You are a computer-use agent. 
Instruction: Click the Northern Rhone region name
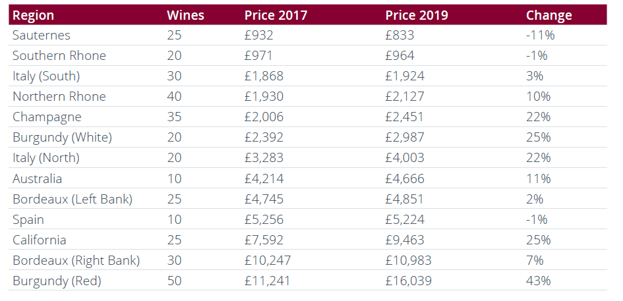59,97
